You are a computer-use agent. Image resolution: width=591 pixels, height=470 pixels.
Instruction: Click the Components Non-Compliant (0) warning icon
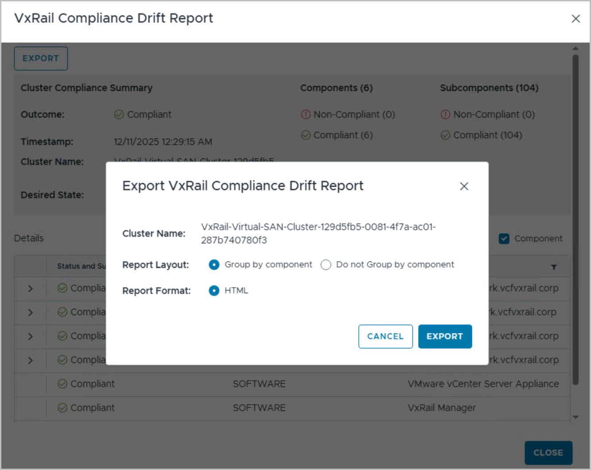point(305,114)
